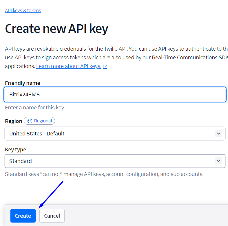
Task: Click the Standard keys limitation note text
Action: point(104,174)
